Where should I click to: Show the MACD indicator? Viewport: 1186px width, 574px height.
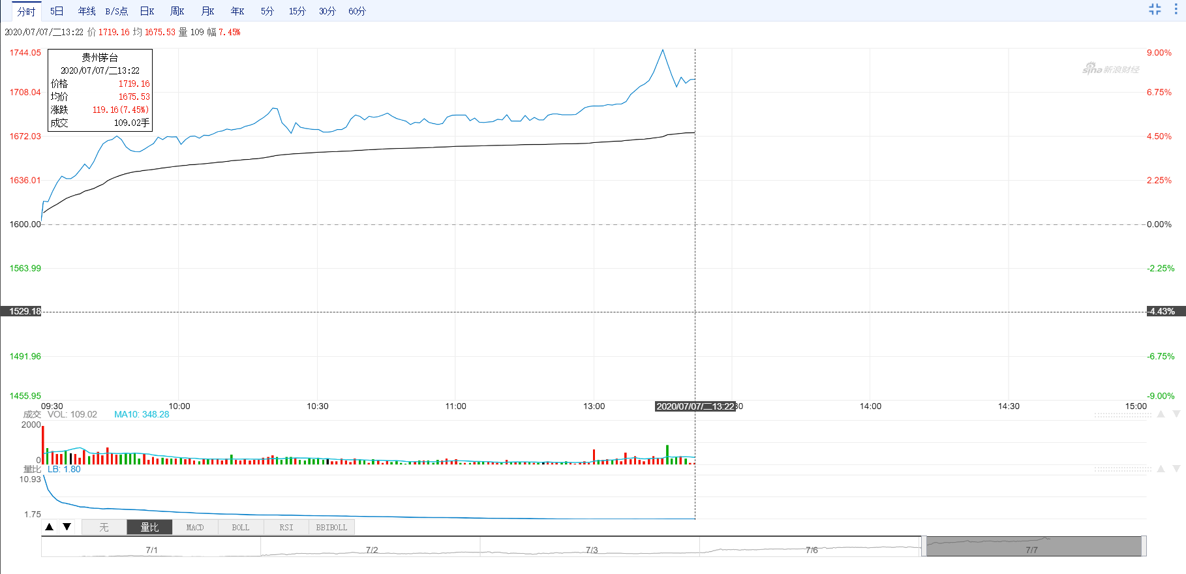click(x=195, y=527)
